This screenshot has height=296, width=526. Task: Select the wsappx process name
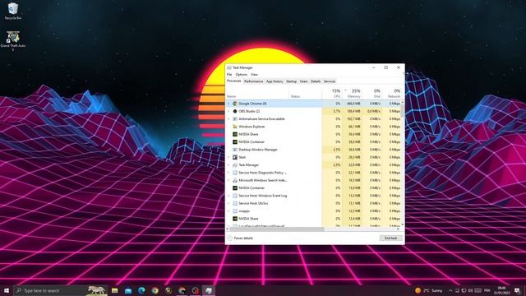point(244,210)
